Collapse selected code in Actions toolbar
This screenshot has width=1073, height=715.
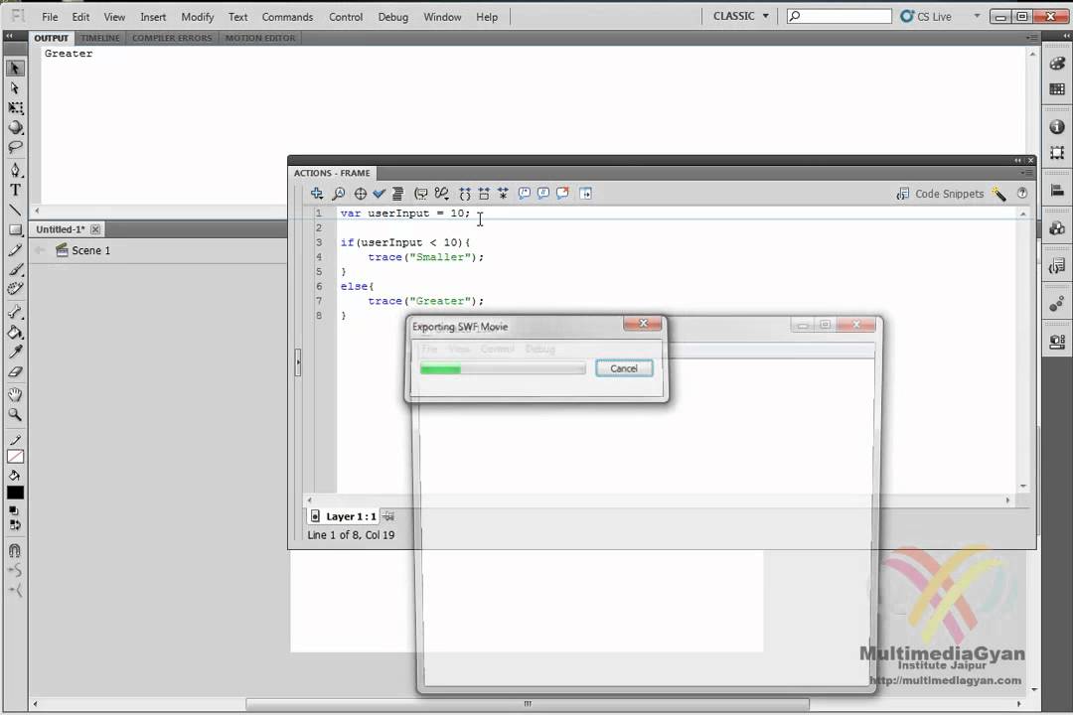pyautogui.click(x=484, y=194)
